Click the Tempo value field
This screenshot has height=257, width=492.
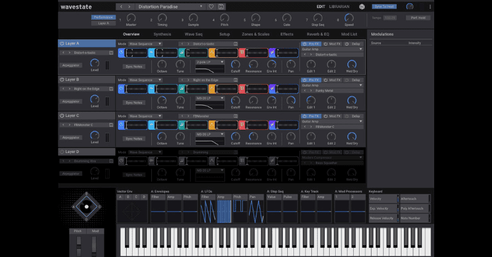click(390, 18)
